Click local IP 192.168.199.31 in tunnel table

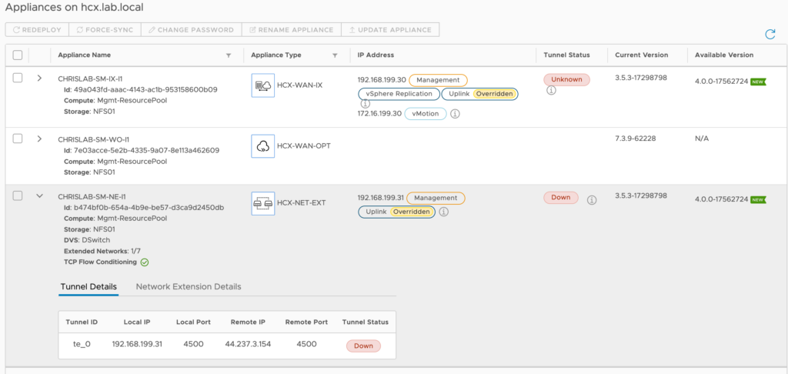pos(137,346)
